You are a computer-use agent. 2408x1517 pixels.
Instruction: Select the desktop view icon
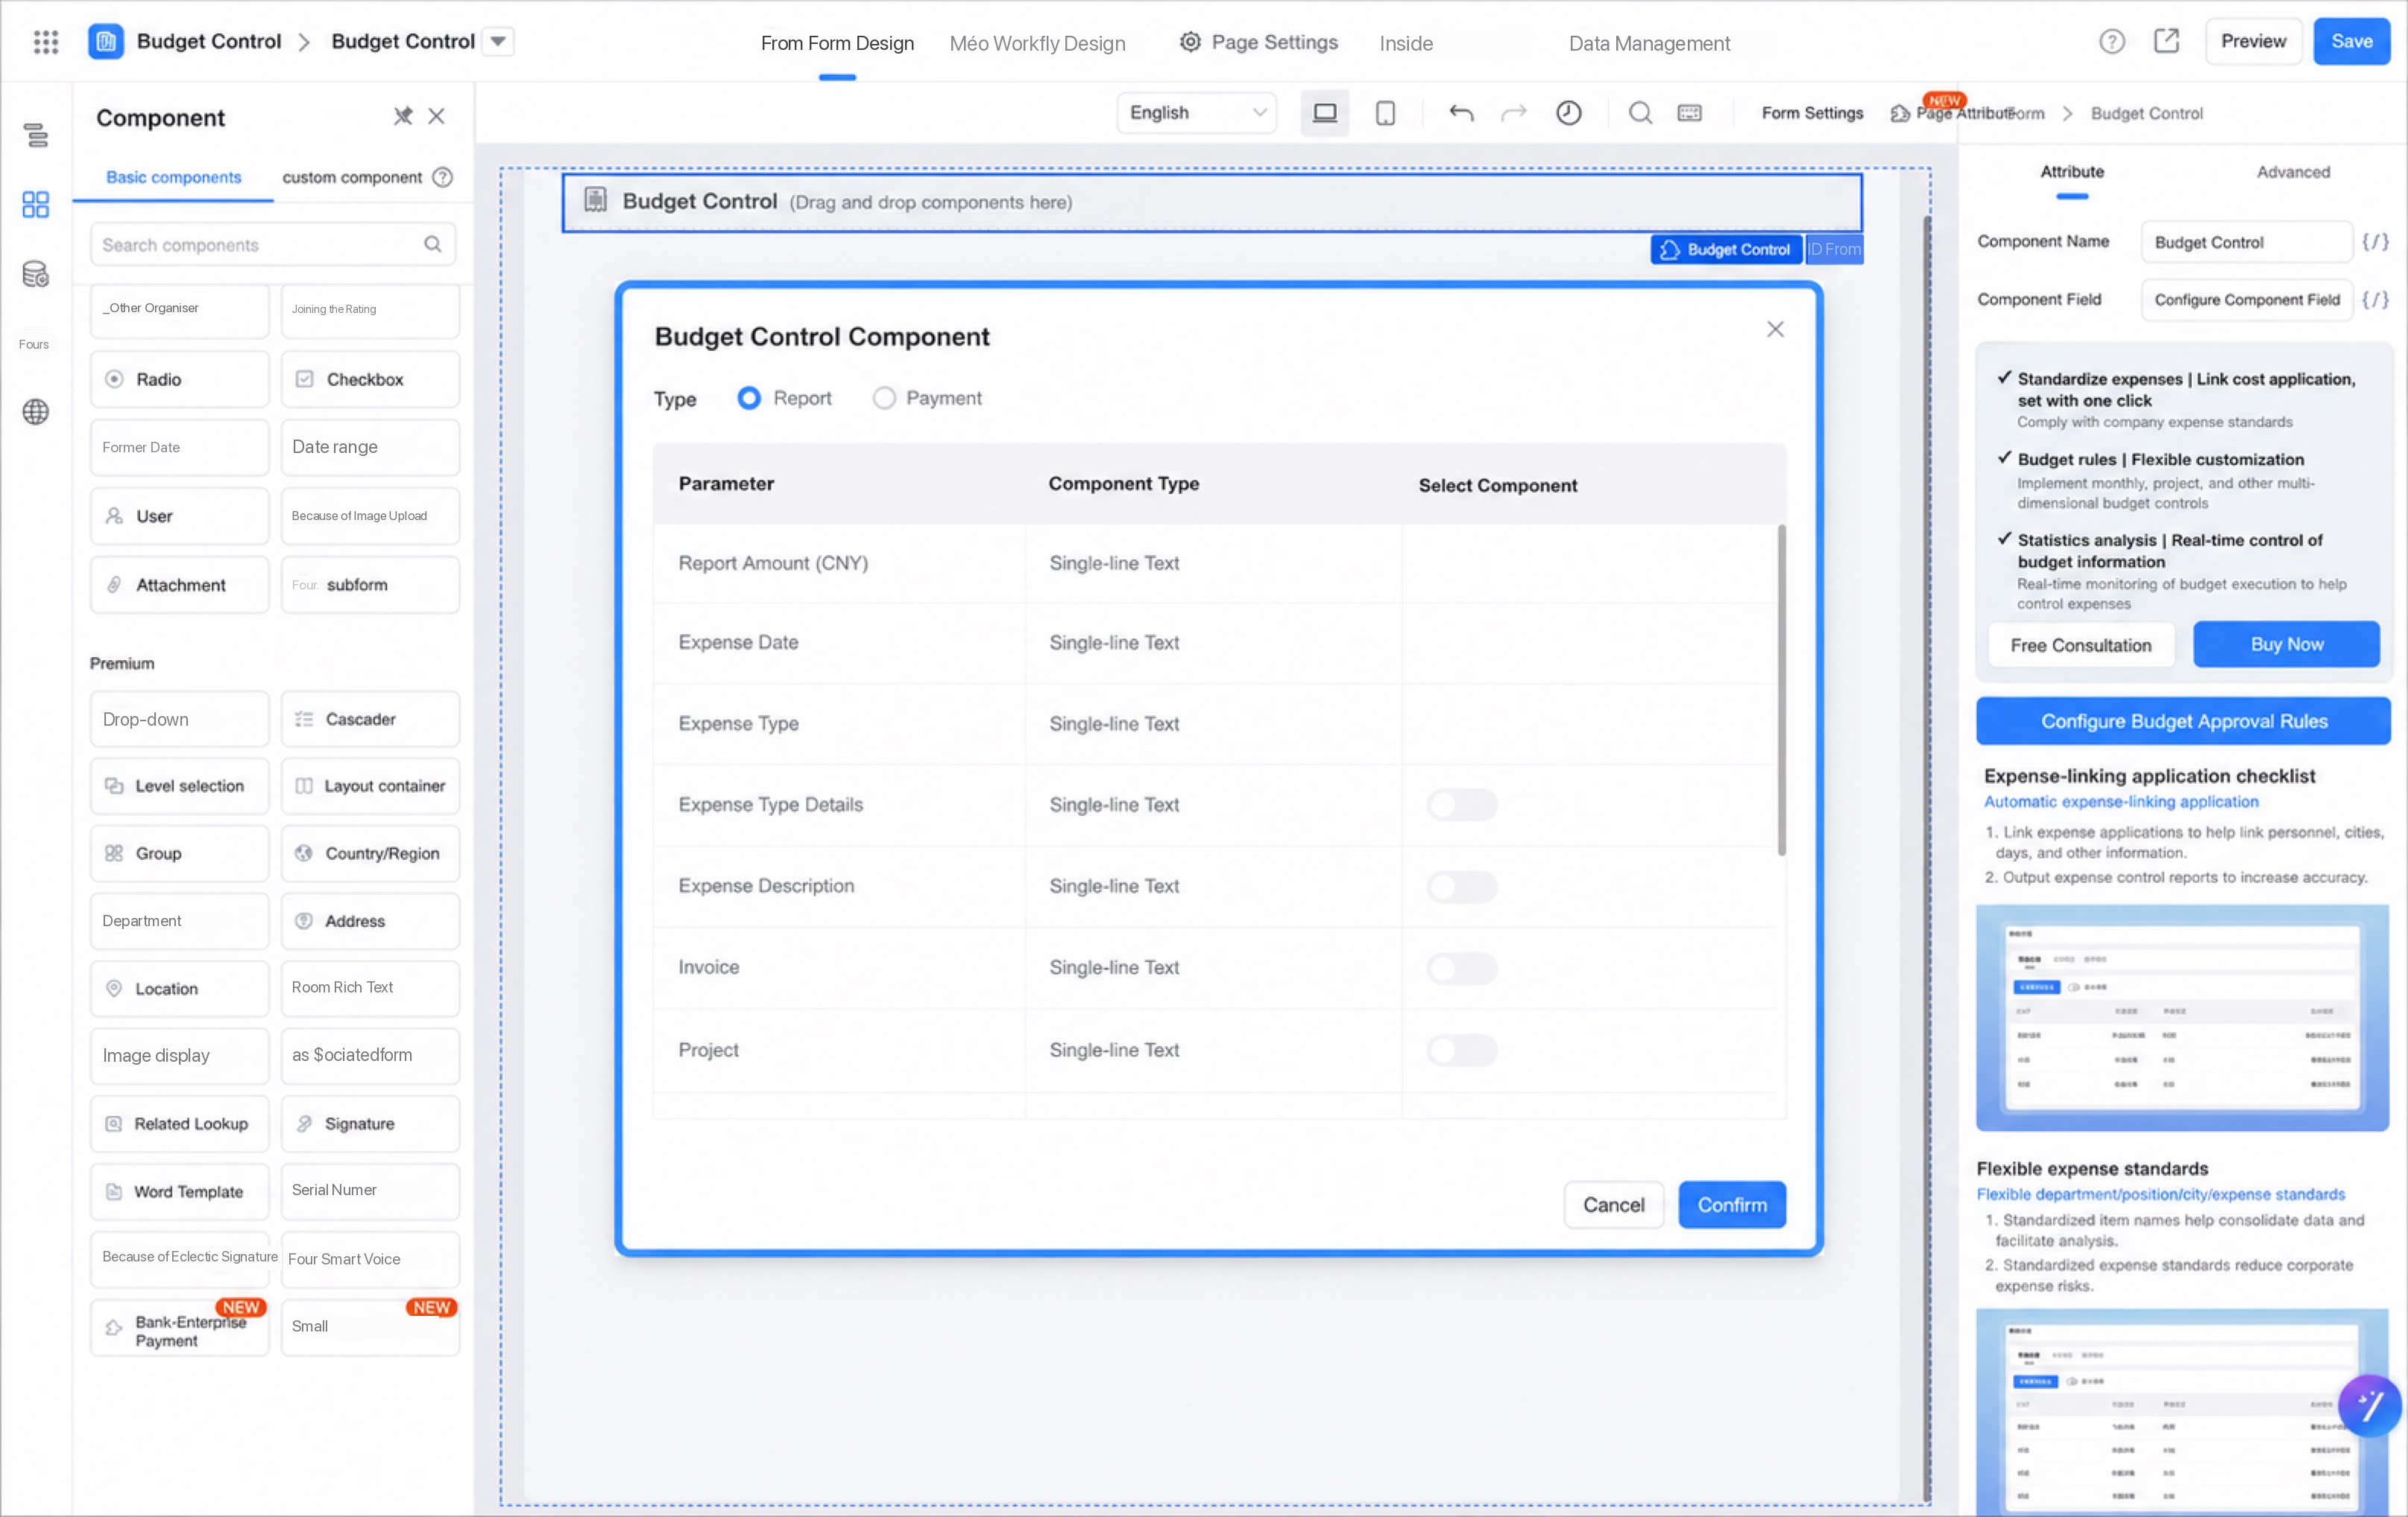(x=1325, y=113)
